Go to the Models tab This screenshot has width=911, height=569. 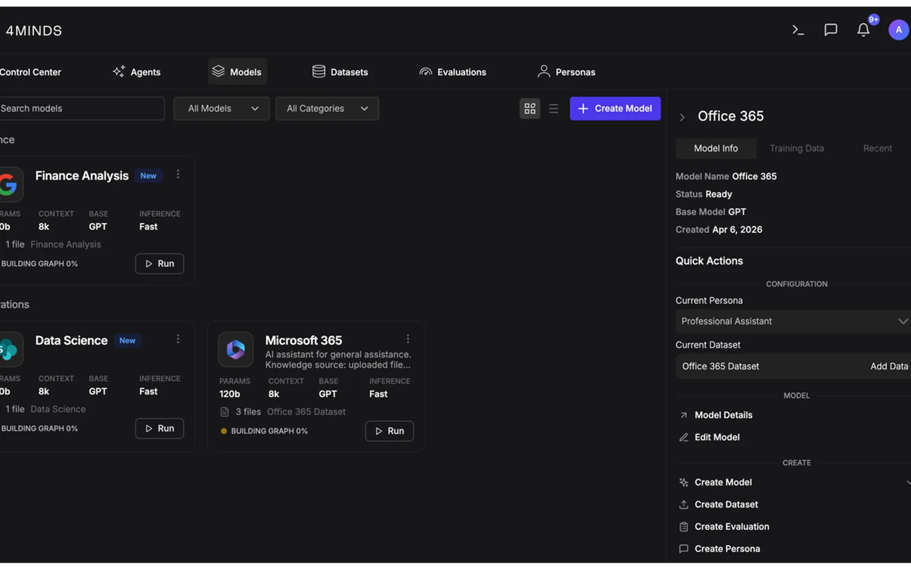click(x=237, y=72)
